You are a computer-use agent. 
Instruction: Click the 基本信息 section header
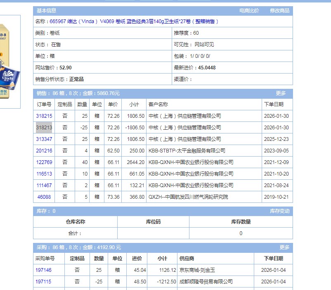(x=46, y=11)
